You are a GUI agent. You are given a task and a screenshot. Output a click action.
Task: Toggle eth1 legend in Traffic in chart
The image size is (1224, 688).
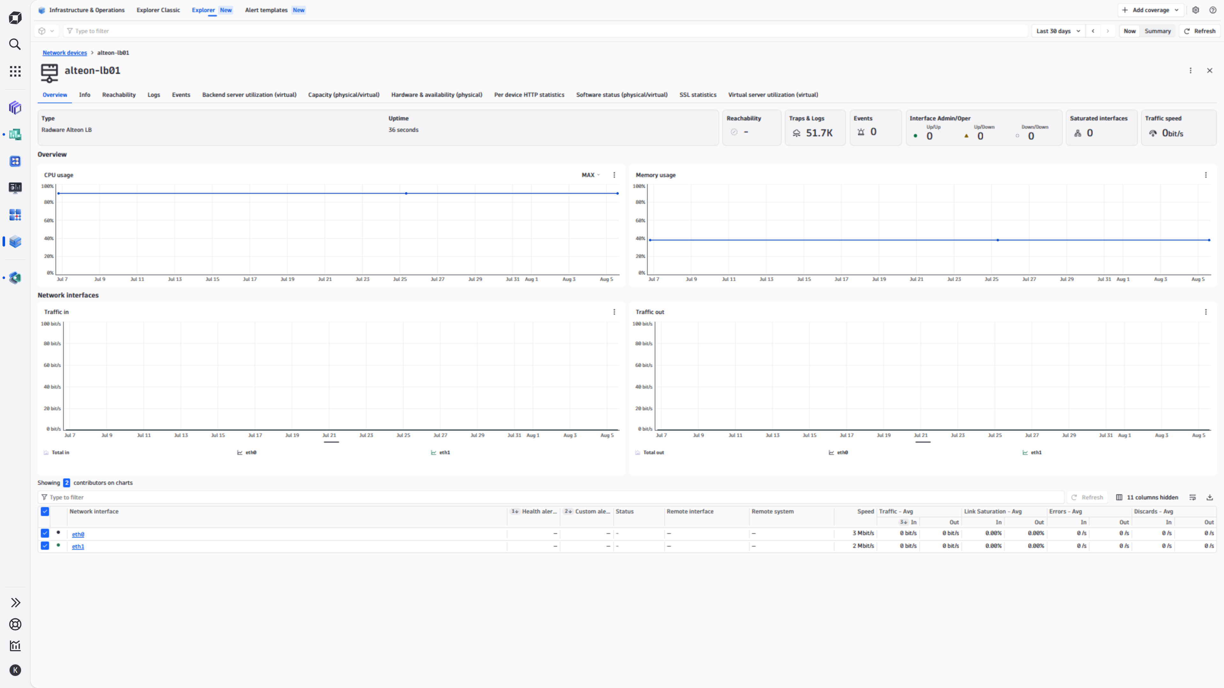(x=440, y=453)
